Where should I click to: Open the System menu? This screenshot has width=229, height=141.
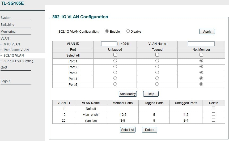6,18
